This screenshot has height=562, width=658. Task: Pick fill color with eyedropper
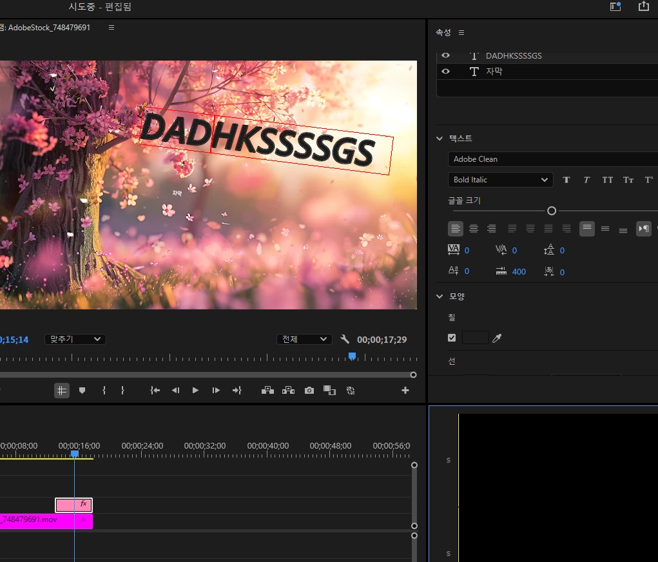(497, 338)
